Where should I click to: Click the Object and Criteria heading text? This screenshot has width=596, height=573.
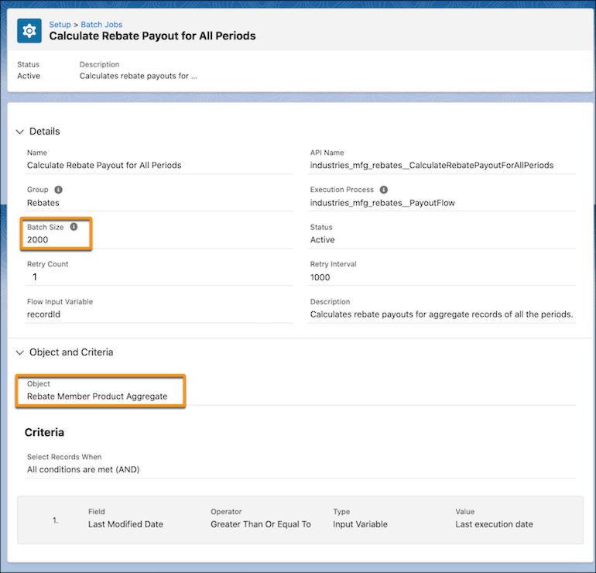pos(71,352)
